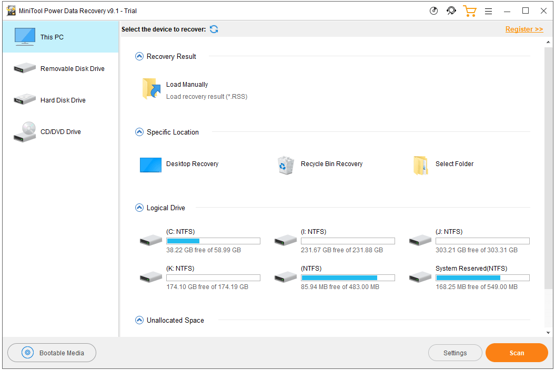Click the System Reserved(NTFS) label
Screen dimensions: 555x370
471,269
